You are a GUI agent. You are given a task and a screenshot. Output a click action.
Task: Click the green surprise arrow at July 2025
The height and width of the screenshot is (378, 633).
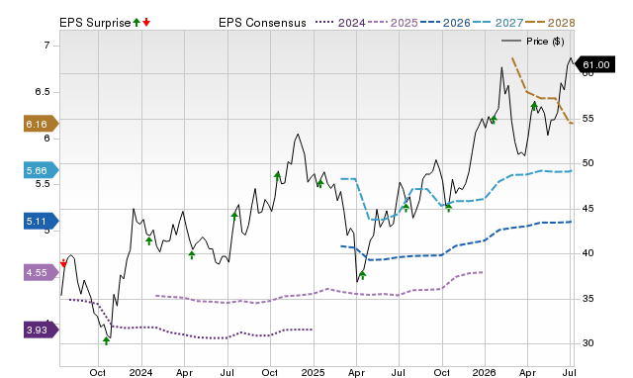pos(406,208)
